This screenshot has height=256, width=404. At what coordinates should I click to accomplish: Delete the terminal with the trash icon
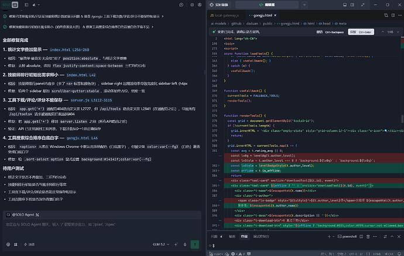click(368, 237)
